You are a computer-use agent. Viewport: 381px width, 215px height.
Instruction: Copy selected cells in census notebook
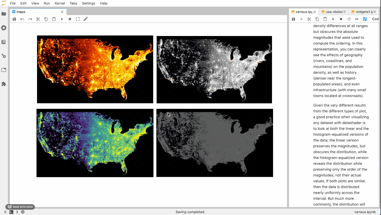pos(317,19)
